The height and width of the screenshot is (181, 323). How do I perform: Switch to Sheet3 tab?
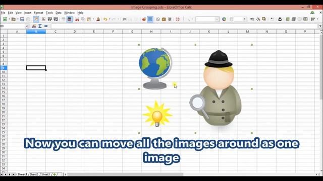coord(45,174)
